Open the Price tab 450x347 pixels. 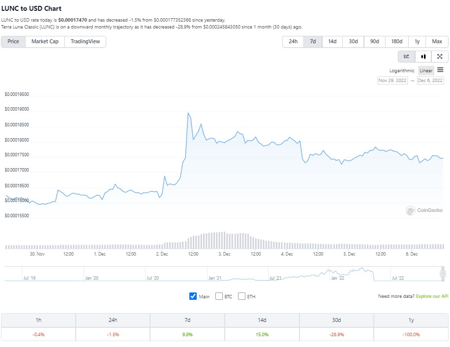click(13, 42)
